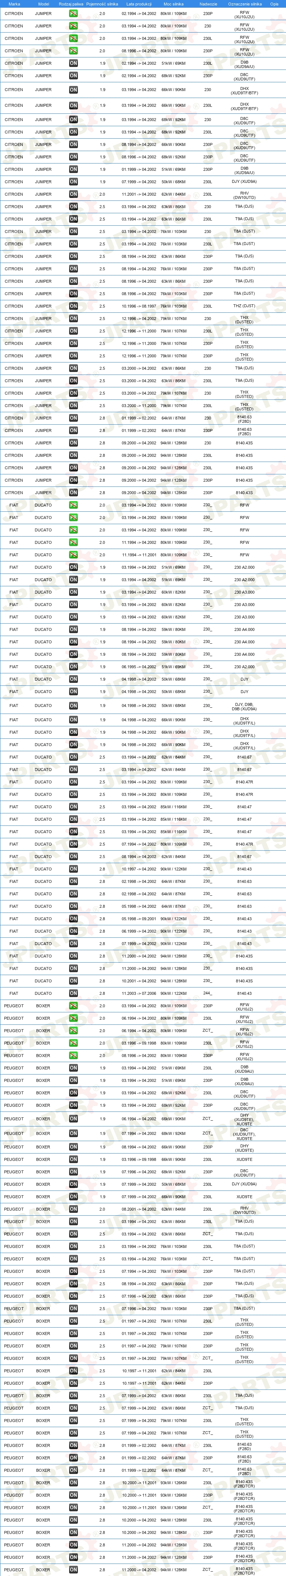Viewport: 286px width, 1576px height.
Task: Click the '08.2001 -> 04.2002' production years cell
Action: pyautogui.click(x=139, y=1209)
